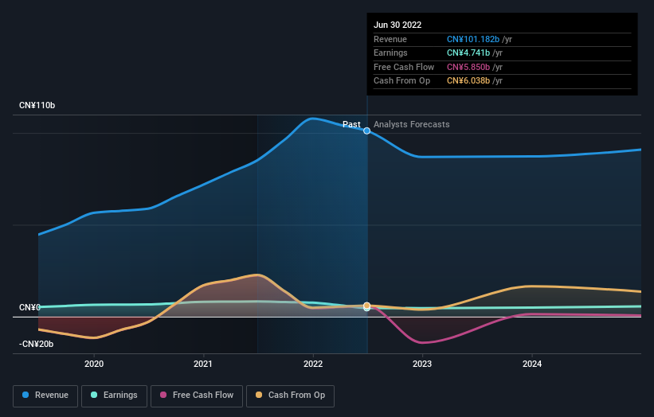Click the 2020 x-axis label

pyautogui.click(x=94, y=364)
